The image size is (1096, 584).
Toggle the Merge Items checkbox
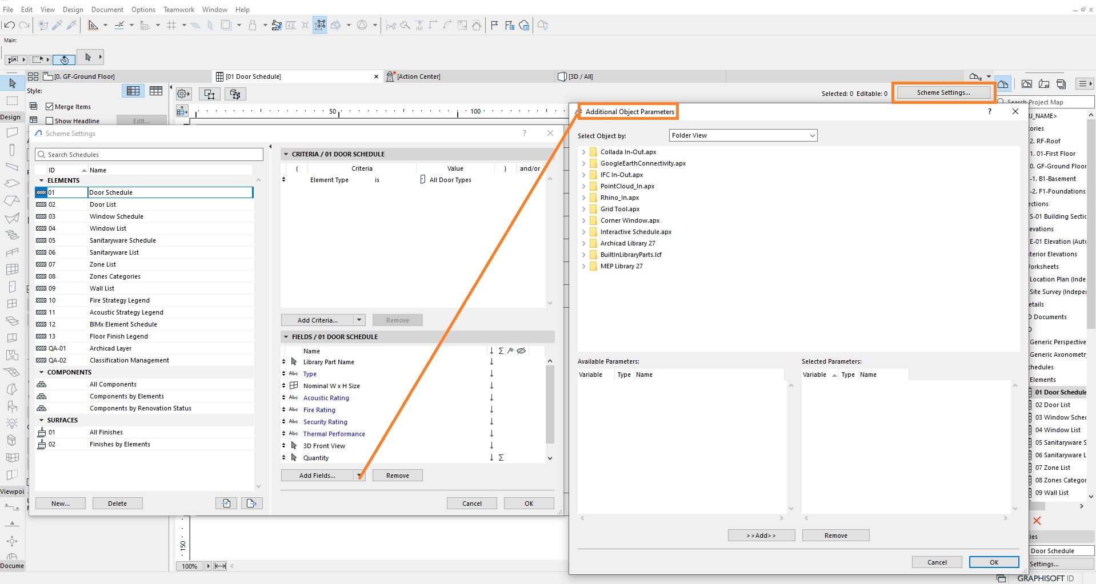pyautogui.click(x=50, y=107)
